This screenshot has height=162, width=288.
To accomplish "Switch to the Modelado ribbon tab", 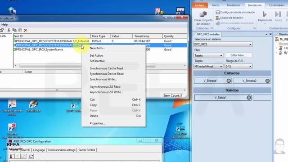I will (233, 5).
